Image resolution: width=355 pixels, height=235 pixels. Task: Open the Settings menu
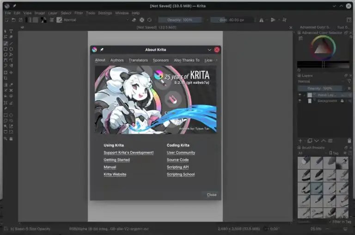(x=105, y=13)
